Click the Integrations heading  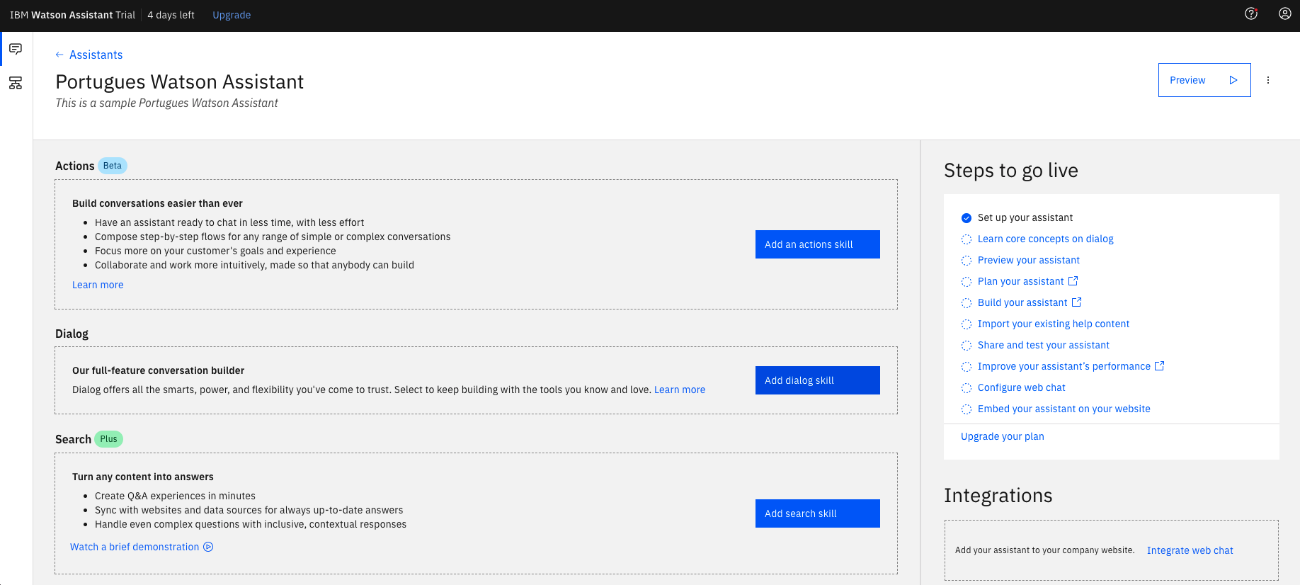tap(998, 496)
